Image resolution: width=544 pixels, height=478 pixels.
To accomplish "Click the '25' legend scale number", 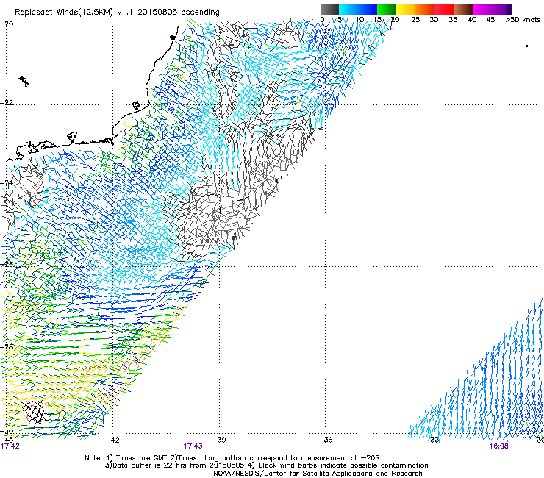I will pos(415,20).
